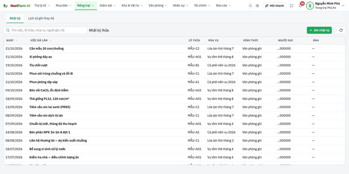
Task: Click the Ghi nhật ký button
Action: click(319, 30)
